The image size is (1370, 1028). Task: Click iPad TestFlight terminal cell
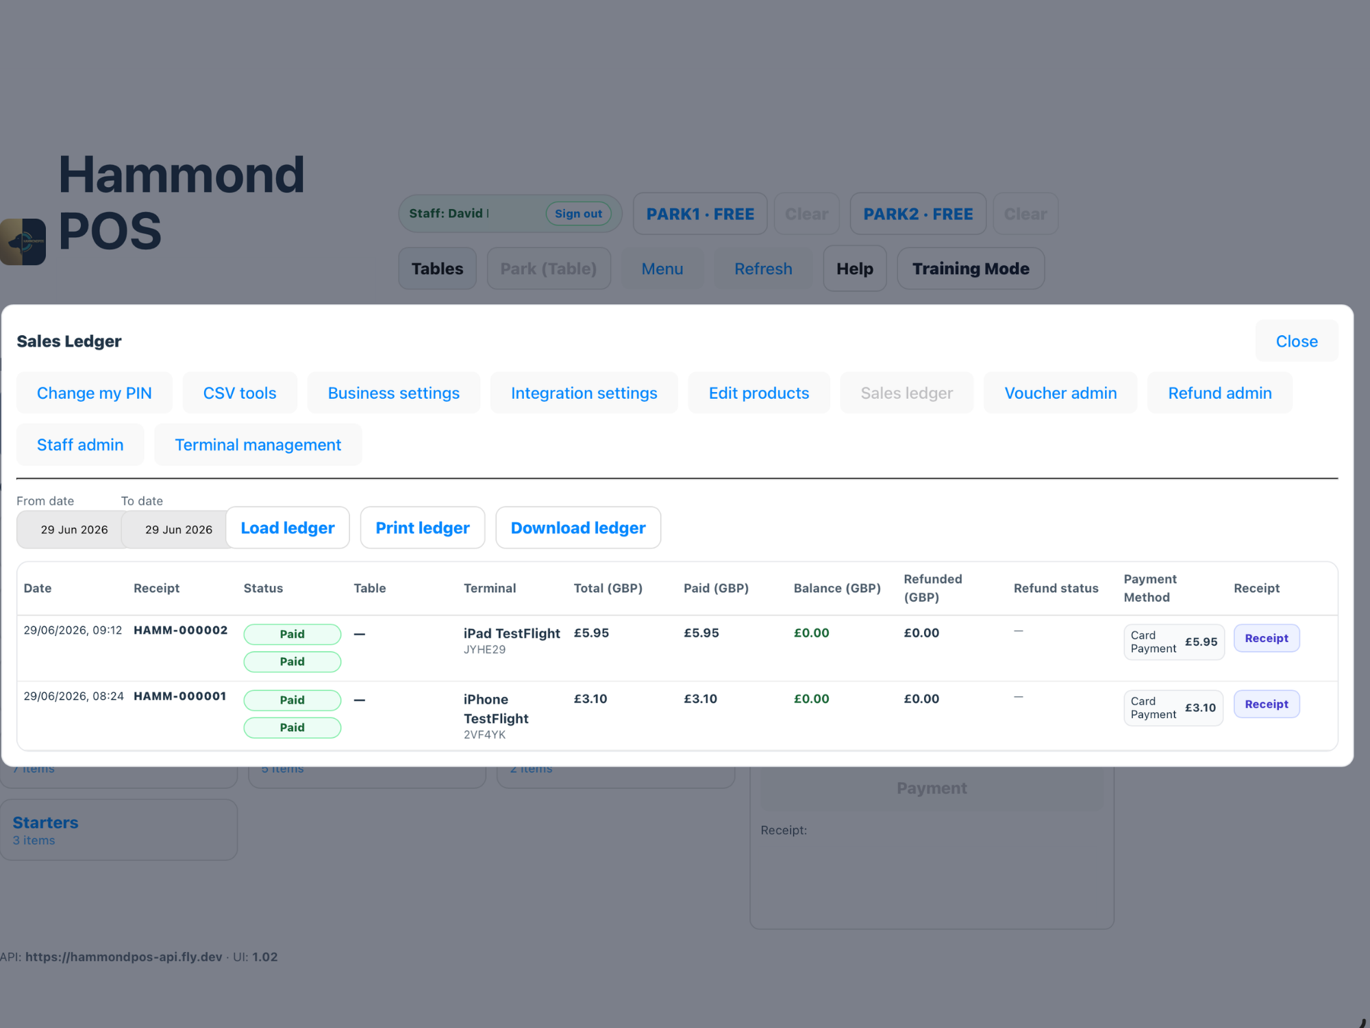(512, 640)
